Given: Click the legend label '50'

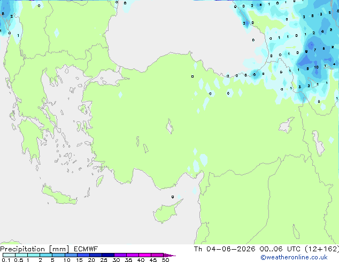Looking at the screenshot, I should click(165, 260).
